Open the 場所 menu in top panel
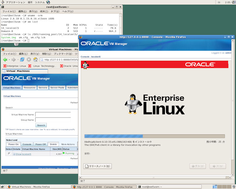 point(30,2)
